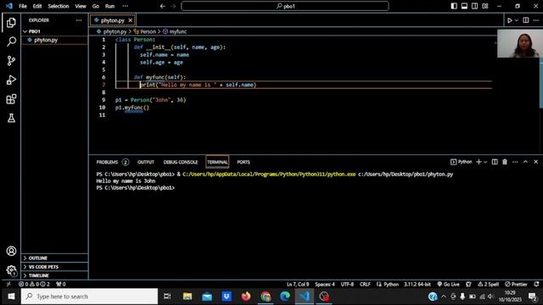Viewport: 543px width, 305px height.
Task: Customize layout icon in title bar
Action: [x=485, y=6]
